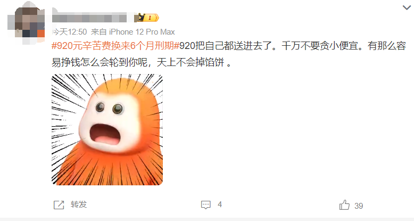414x221 pixels.
Task: Click the blurred username of poster
Action: (x=89, y=18)
